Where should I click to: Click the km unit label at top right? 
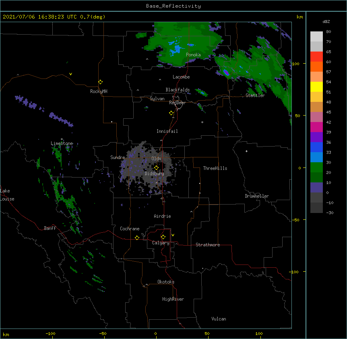(x=299, y=17)
